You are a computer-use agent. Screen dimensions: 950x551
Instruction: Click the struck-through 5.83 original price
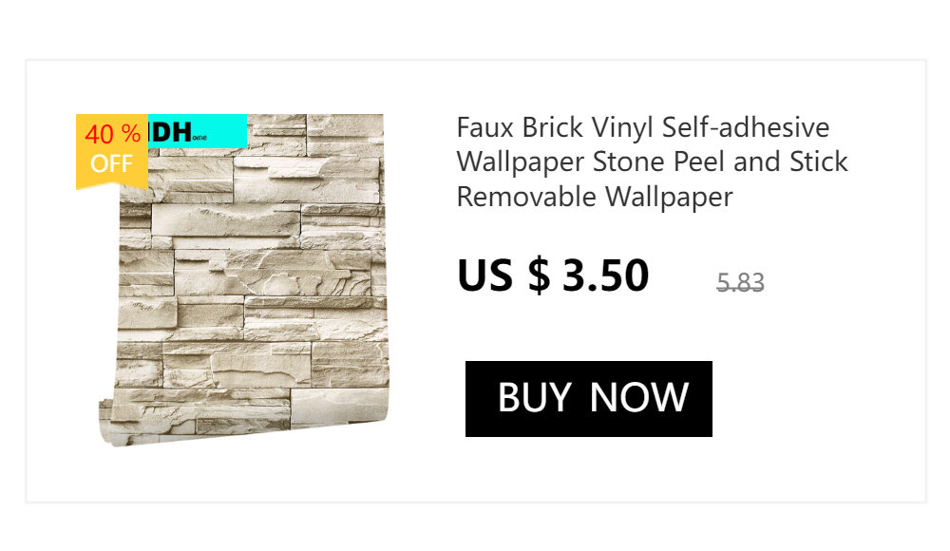click(740, 282)
